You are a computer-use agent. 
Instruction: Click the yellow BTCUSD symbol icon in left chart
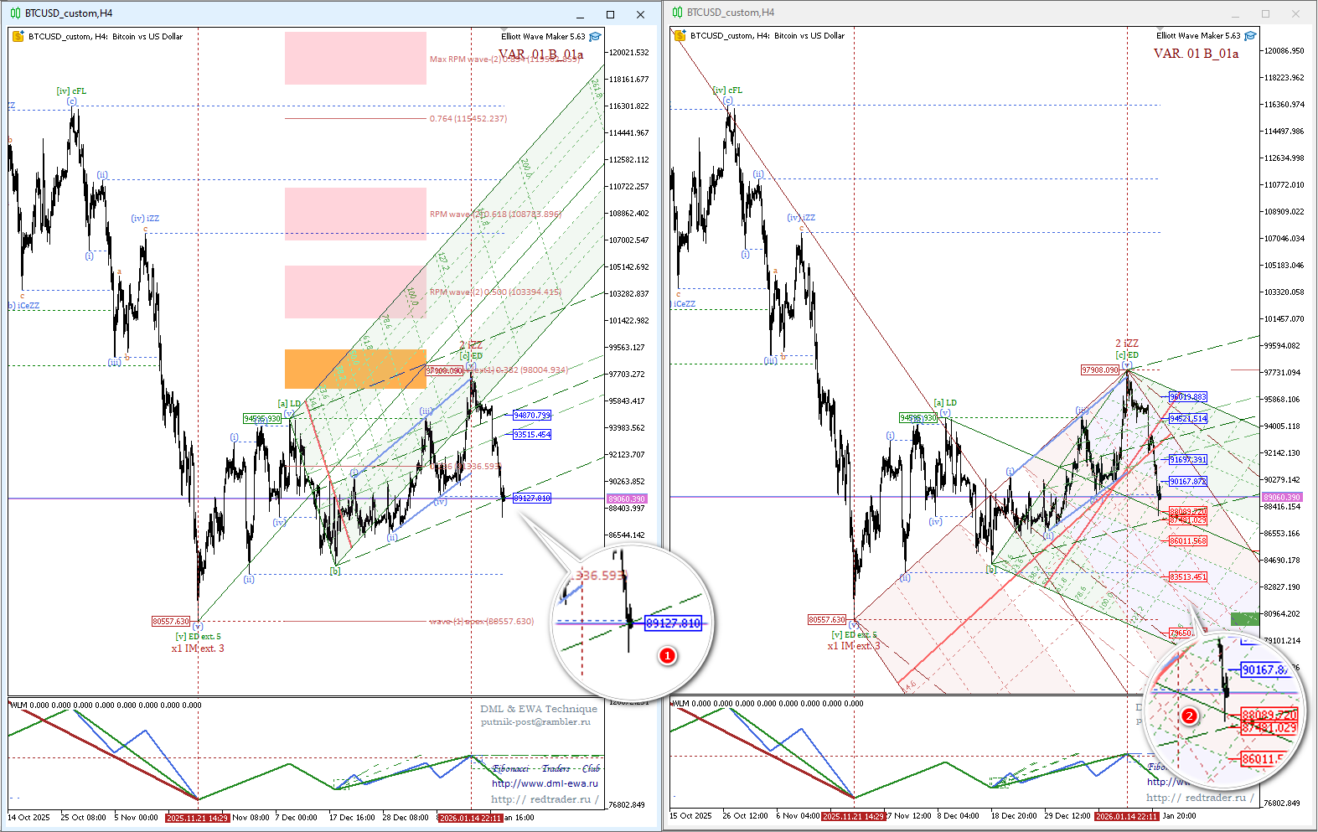(x=18, y=37)
